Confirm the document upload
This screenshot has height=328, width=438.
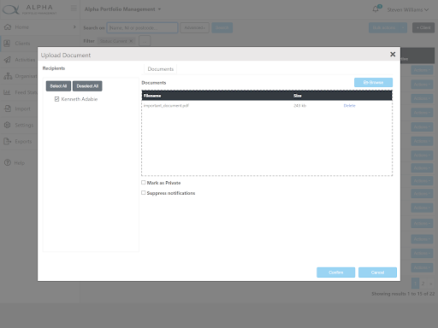click(x=336, y=272)
